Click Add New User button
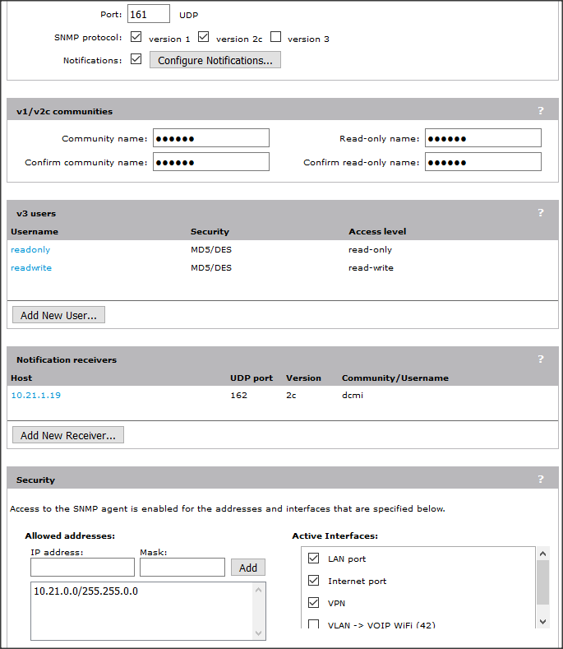The height and width of the screenshot is (649, 563). click(58, 315)
